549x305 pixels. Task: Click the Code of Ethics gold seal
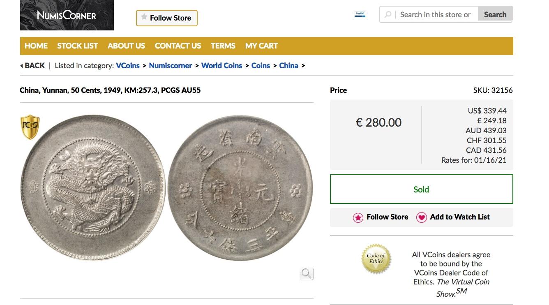tap(376, 259)
